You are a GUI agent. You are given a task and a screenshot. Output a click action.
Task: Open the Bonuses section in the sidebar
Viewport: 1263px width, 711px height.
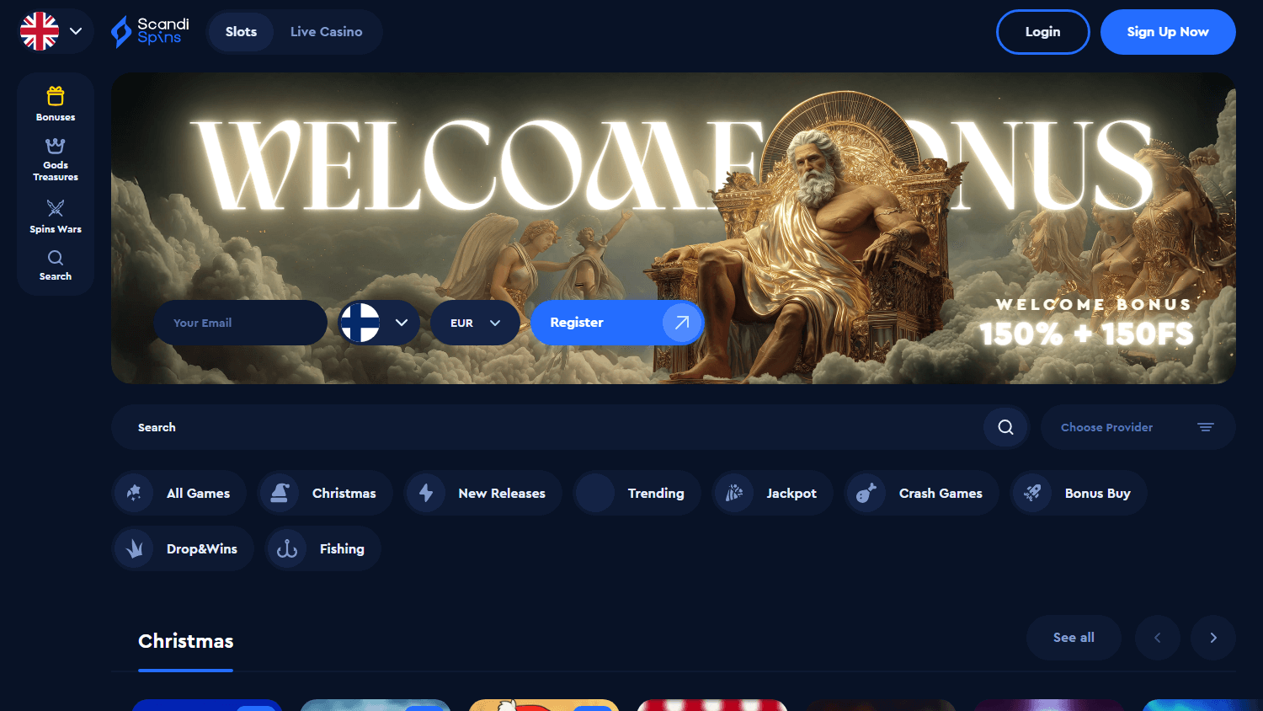[55, 103]
